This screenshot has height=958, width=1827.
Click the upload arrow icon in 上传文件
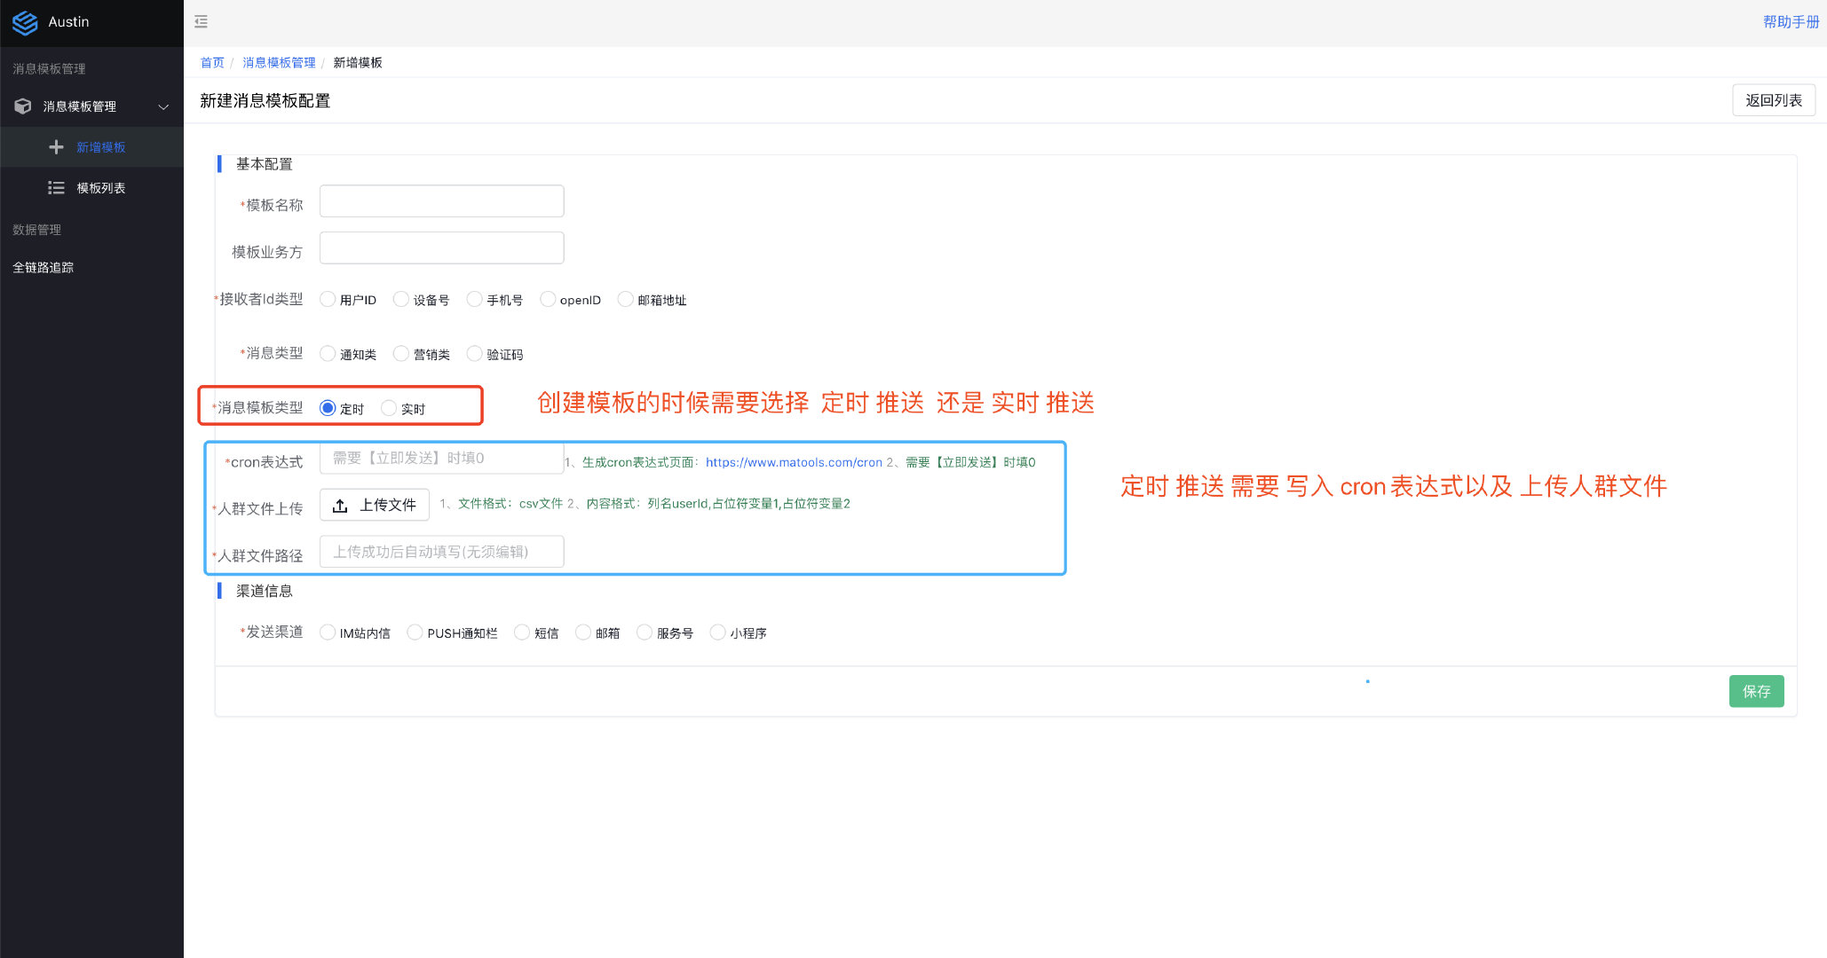coord(340,506)
